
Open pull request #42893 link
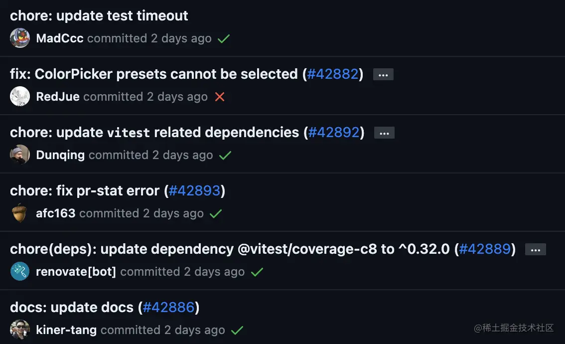pos(195,190)
